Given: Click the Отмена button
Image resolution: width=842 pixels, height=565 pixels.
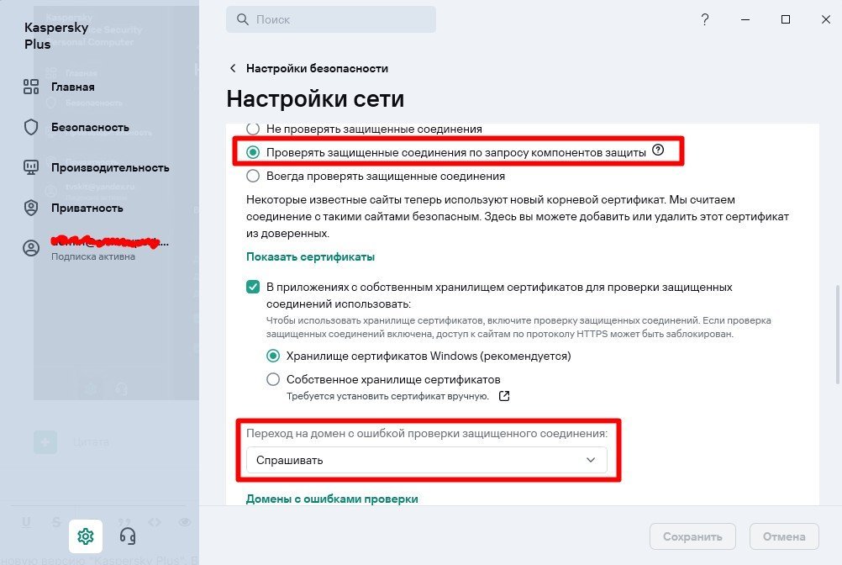Looking at the screenshot, I should point(784,536).
